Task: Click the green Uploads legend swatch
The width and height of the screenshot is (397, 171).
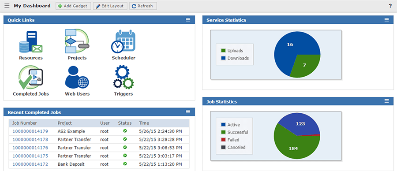Action: point(223,51)
